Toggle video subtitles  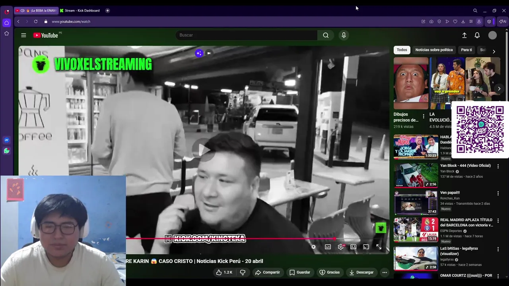pyautogui.click(x=328, y=247)
